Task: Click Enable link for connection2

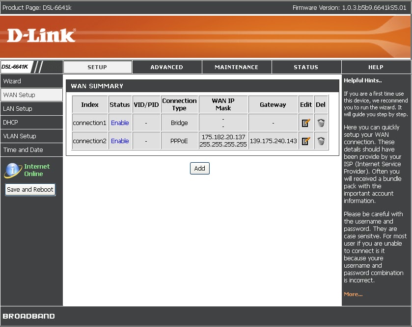Action: pos(120,141)
